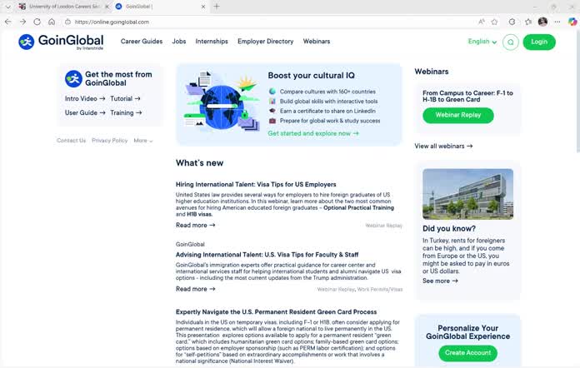This screenshot has width=580, height=368.
Task: Open the Intro Video link
Action: point(85,98)
